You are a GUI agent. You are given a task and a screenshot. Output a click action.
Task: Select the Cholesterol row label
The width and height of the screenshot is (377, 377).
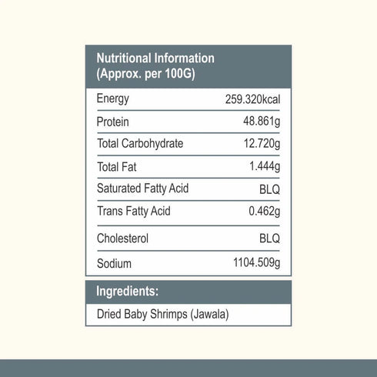[x=122, y=239]
